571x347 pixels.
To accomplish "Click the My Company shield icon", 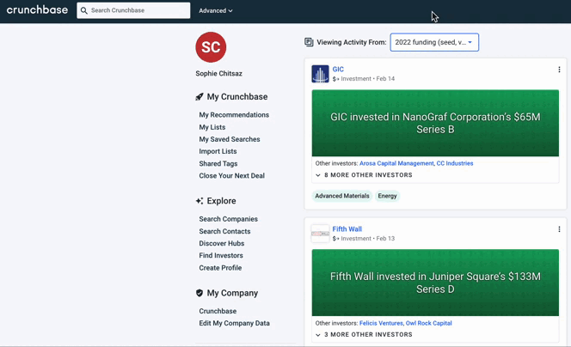I will pos(200,293).
